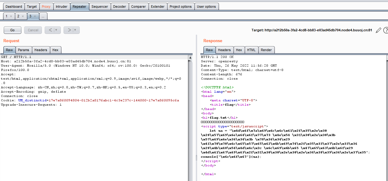Switch to the Intruder tab
Viewport: 388px width, 181px height.
click(x=61, y=7)
